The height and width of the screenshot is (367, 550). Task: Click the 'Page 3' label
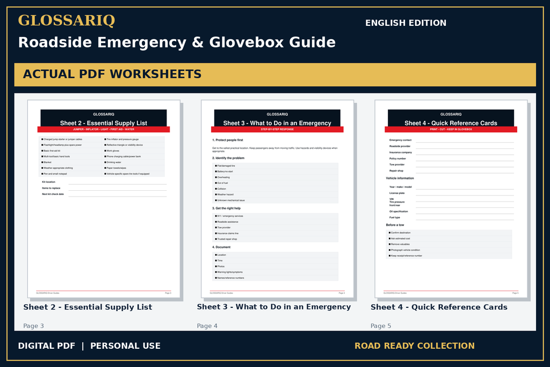[x=34, y=326]
